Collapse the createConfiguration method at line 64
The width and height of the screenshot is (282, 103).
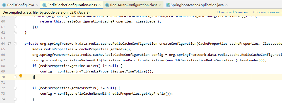[15, 44]
